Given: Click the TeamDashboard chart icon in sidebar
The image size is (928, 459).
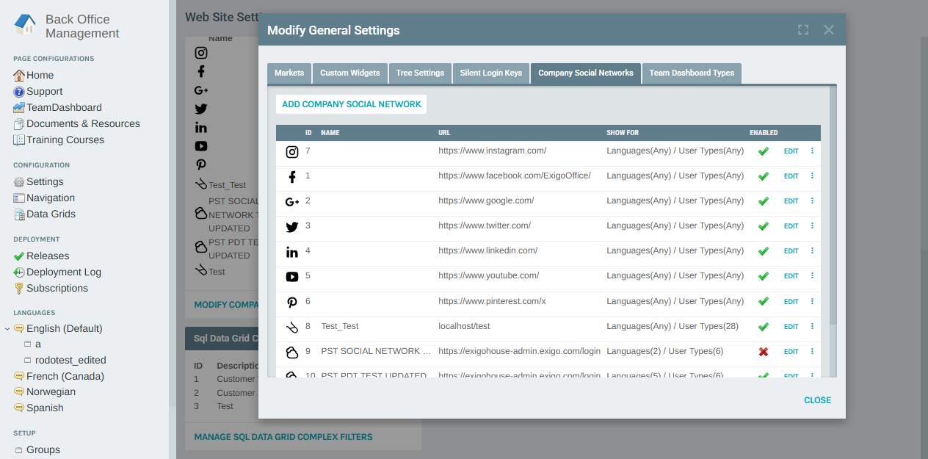Looking at the screenshot, I should [19, 107].
